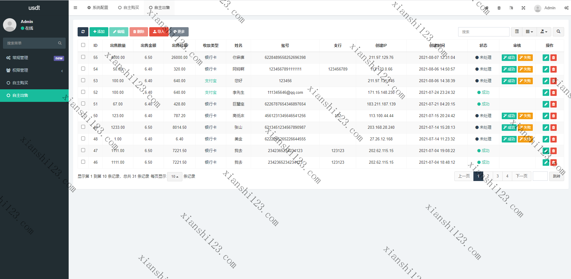Screen dimensions: 571x279
Task: Open the export dropdown button
Action: [x=544, y=32]
